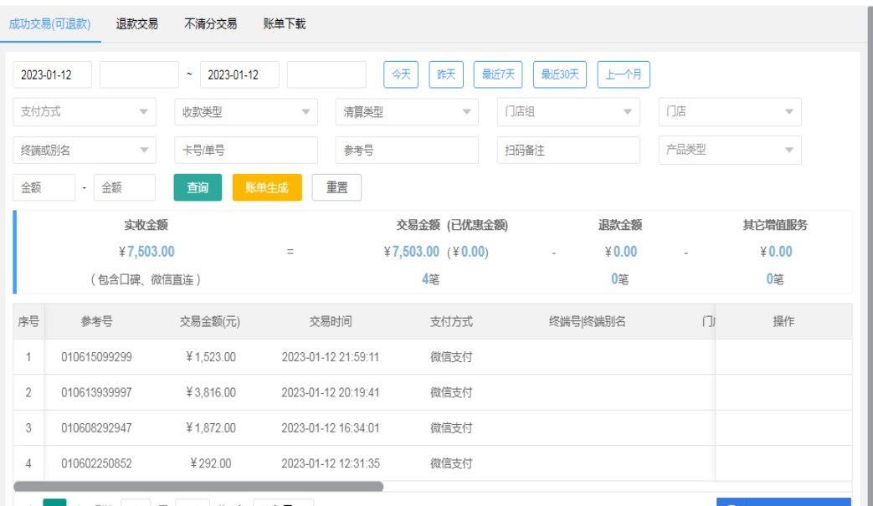Open the 收款类型 dropdown
Viewport: 873px width, 506px height.
(246, 112)
